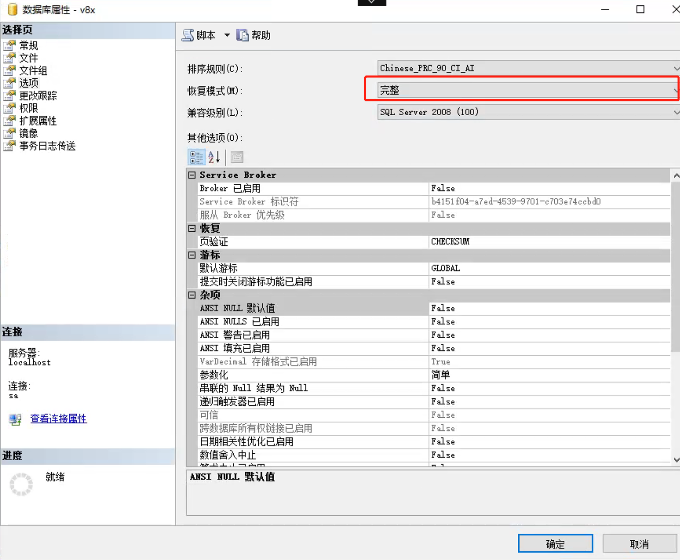Collapse the Service Broker category

tap(192, 175)
